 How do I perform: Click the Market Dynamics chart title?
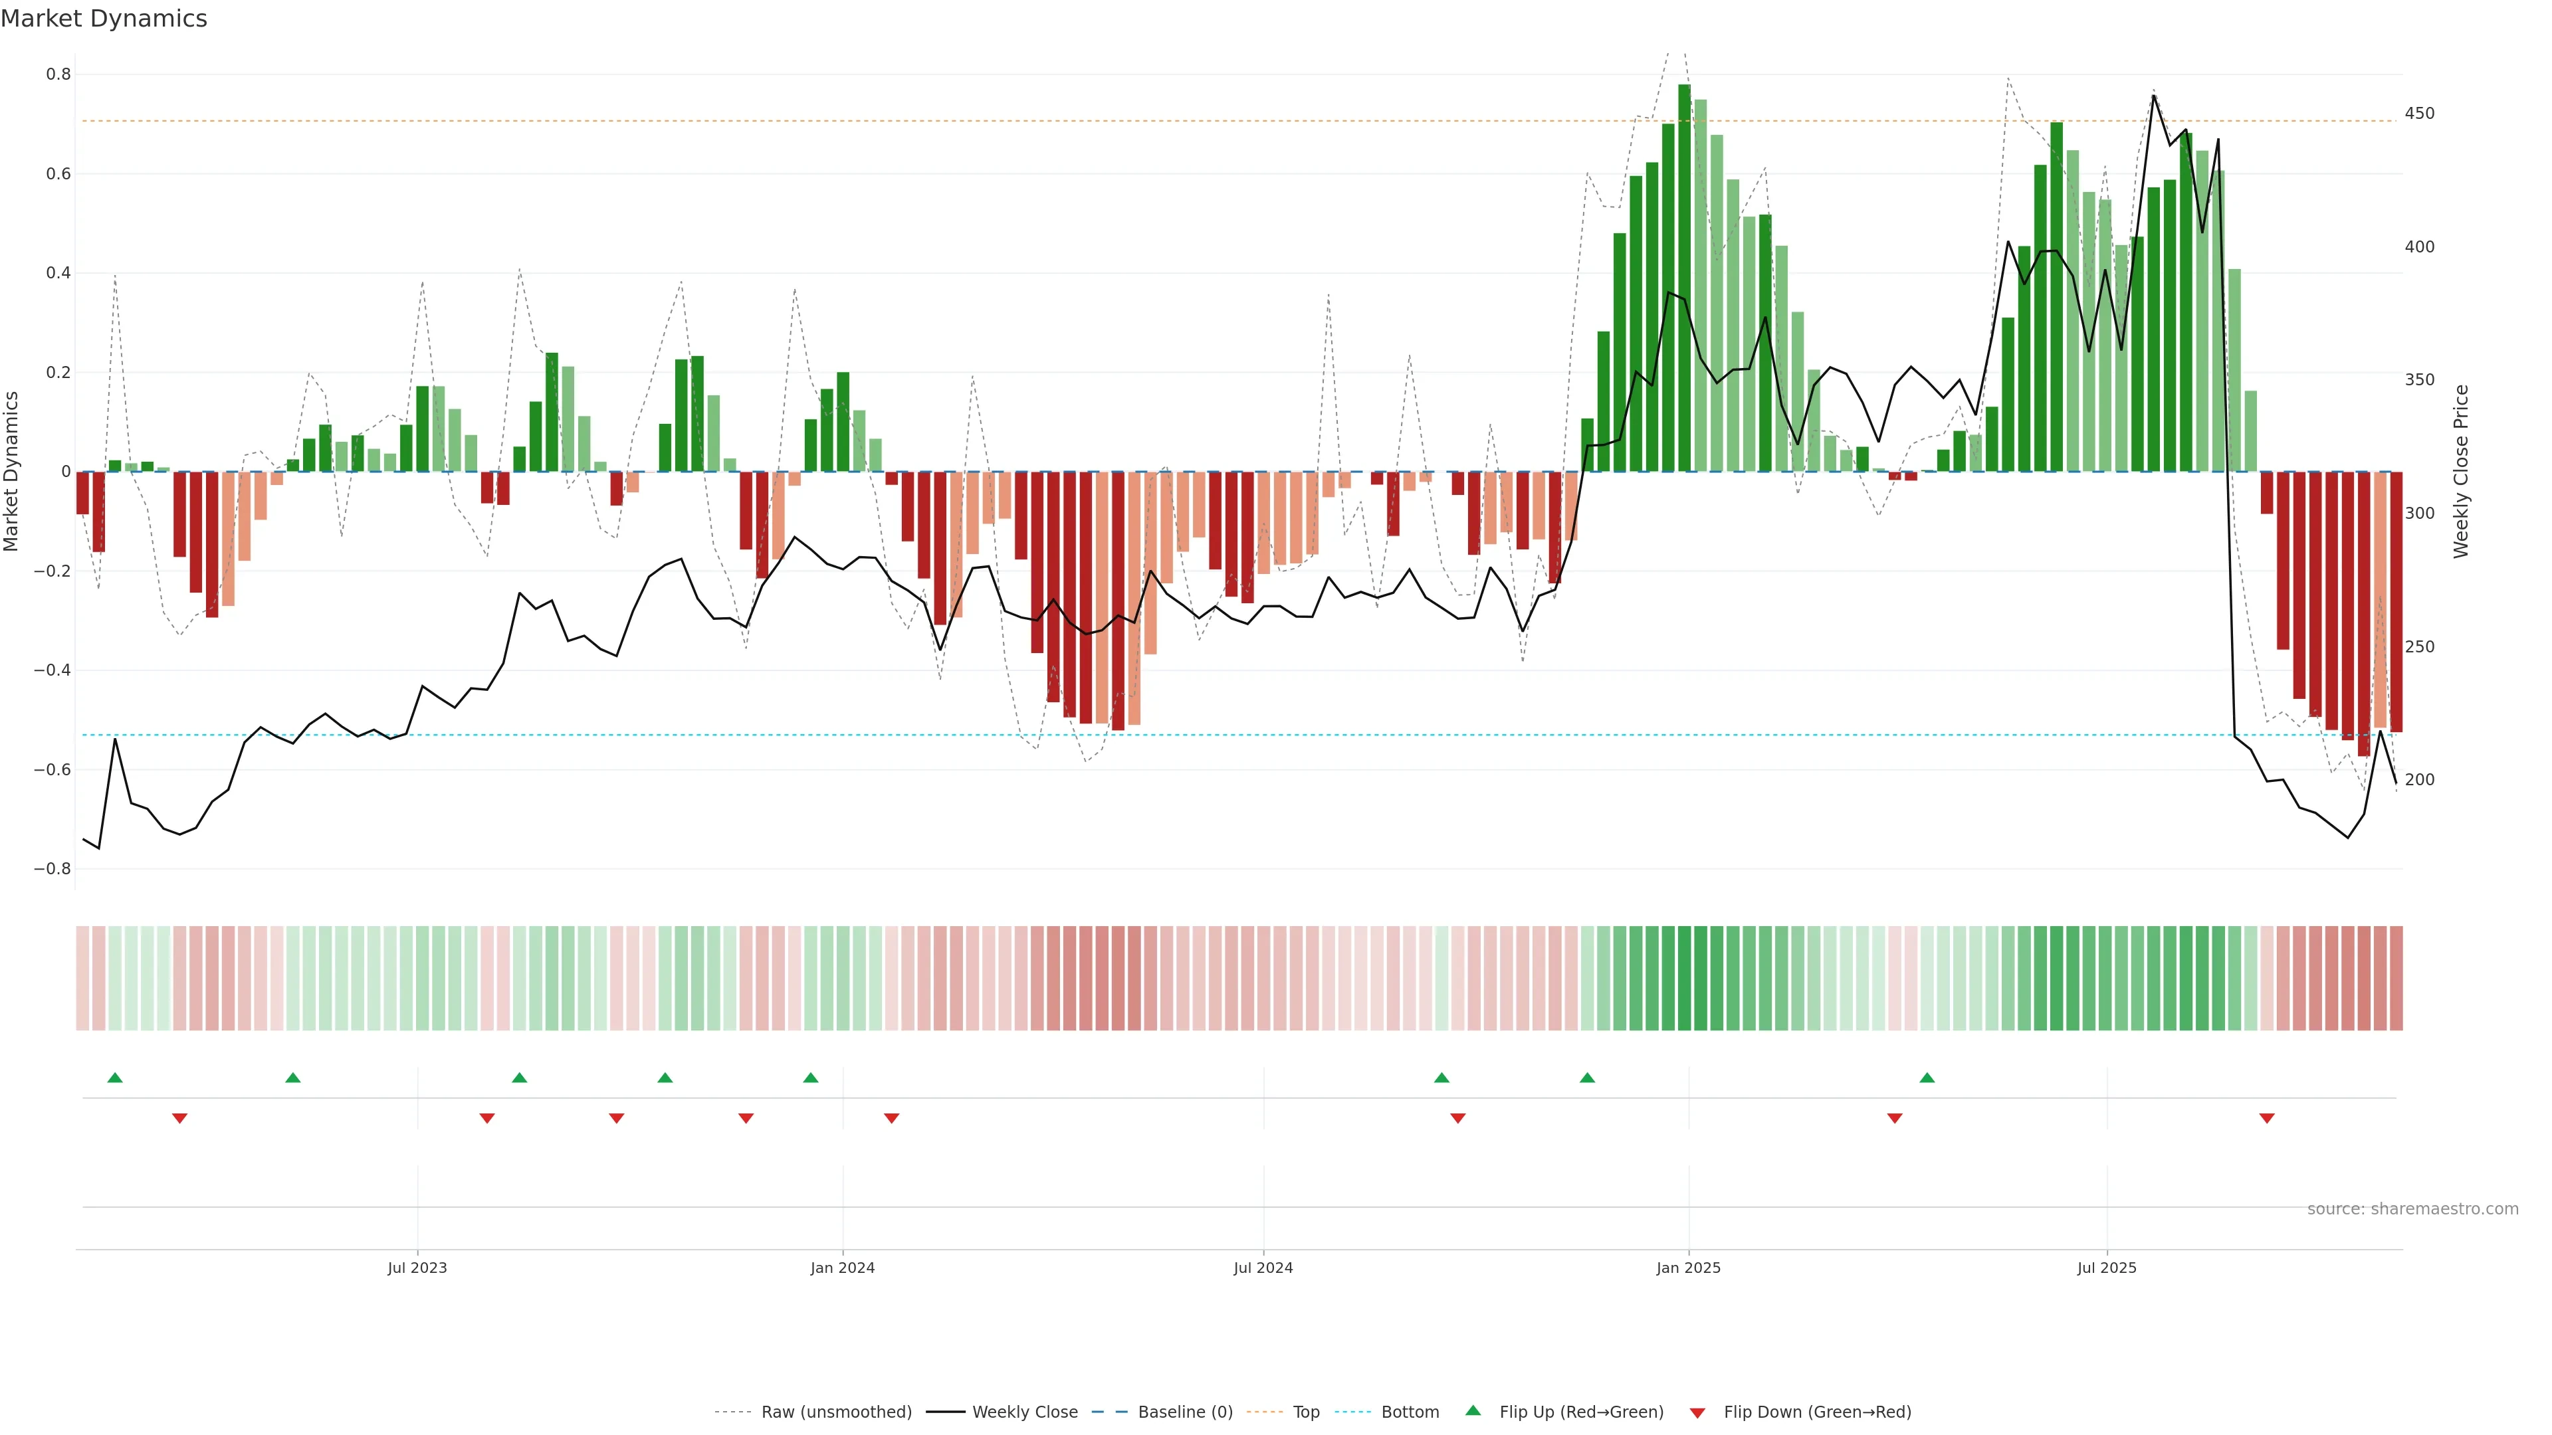coord(104,19)
